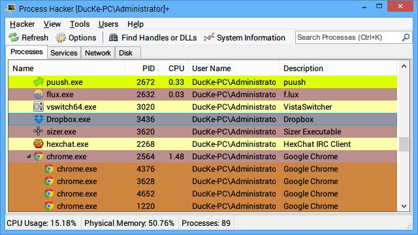Click the scrollbar up arrow
The height and width of the screenshot is (235, 418).
tap(404, 66)
